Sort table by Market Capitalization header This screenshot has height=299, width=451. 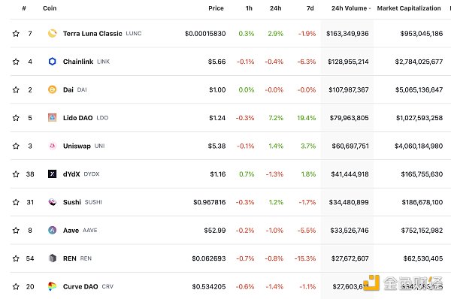tap(409, 8)
